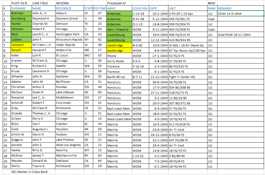Select the Processed AJ cell
The height and width of the screenshot is (175, 265).
[119, 3]
